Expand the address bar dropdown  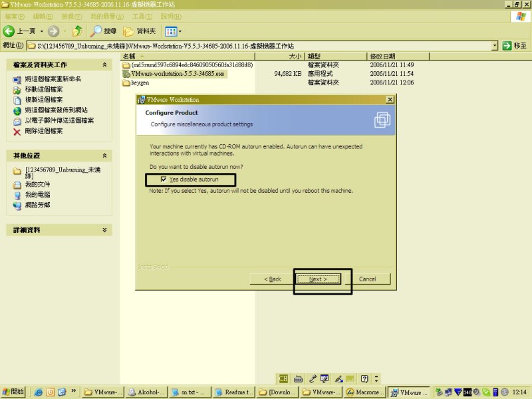(x=495, y=45)
